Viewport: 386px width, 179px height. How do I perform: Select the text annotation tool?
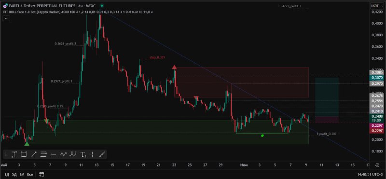(83, 154)
